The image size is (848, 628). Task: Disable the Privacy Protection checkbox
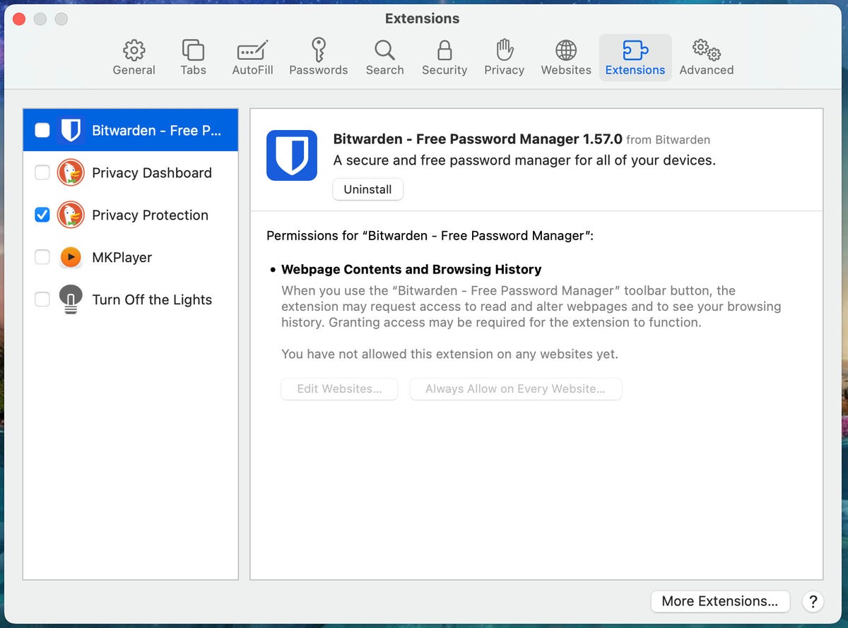click(42, 215)
